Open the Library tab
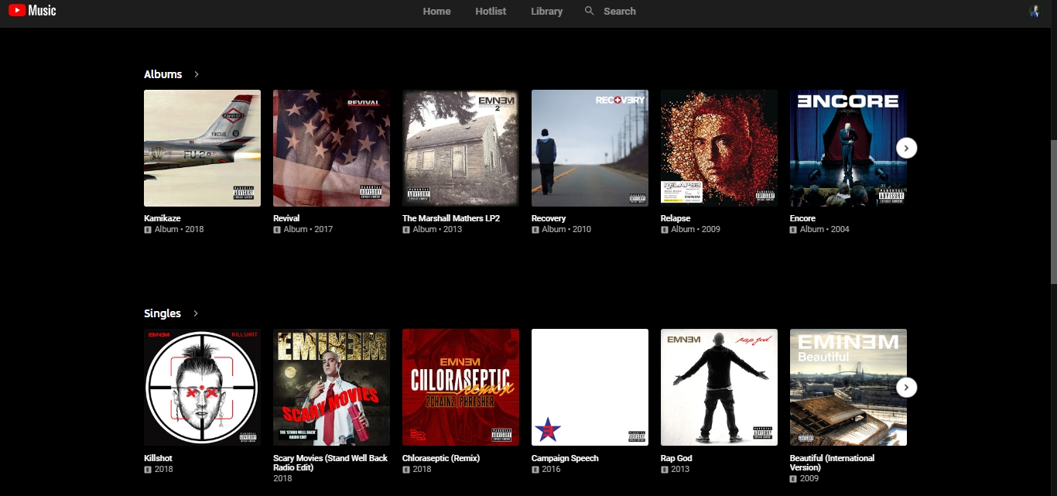Image resolution: width=1057 pixels, height=496 pixels. coord(546,12)
